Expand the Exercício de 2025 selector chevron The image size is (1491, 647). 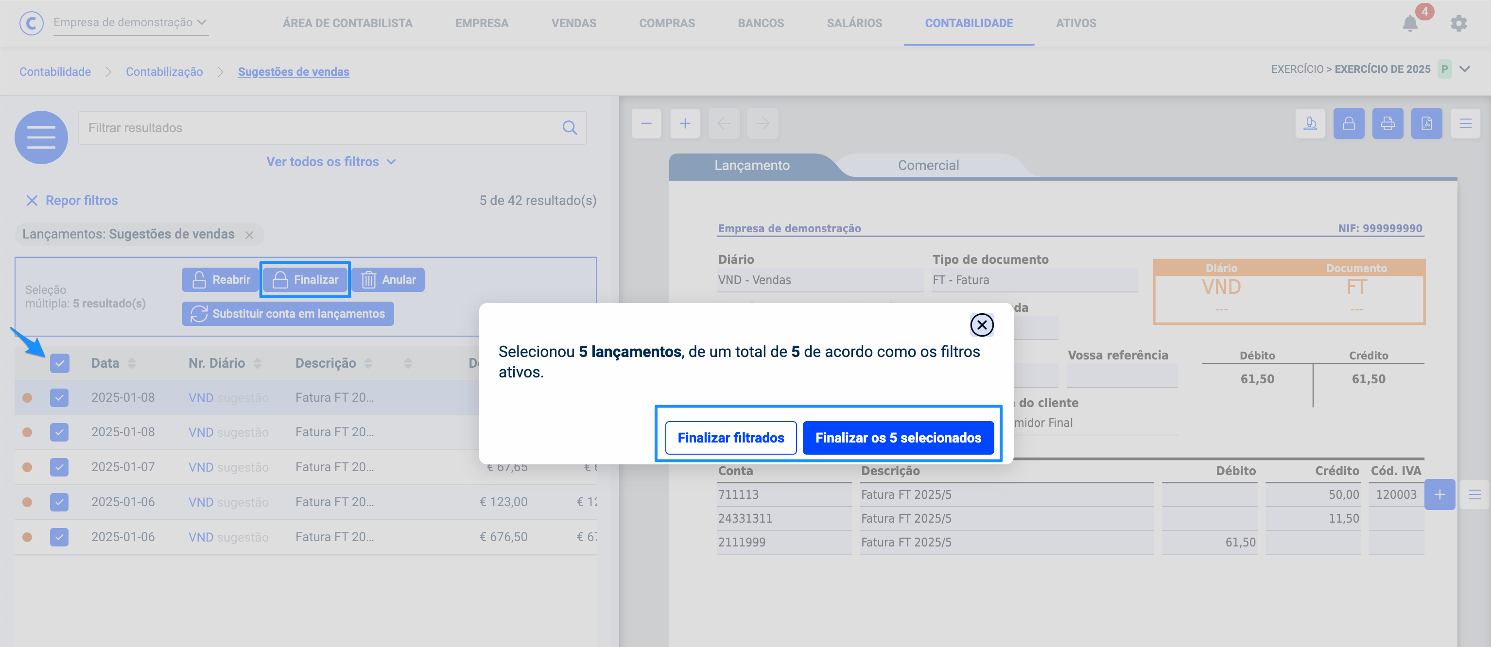(x=1464, y=69)
